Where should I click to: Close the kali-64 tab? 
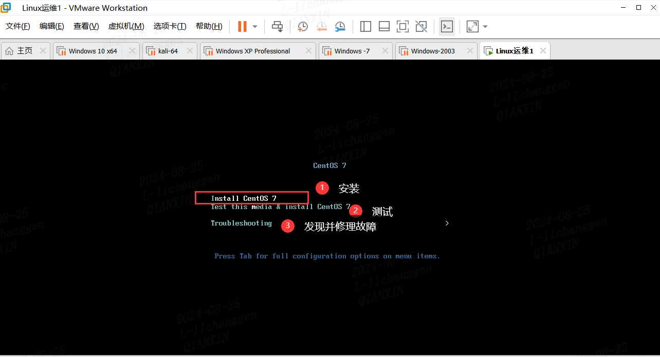[x=190, y=51]
